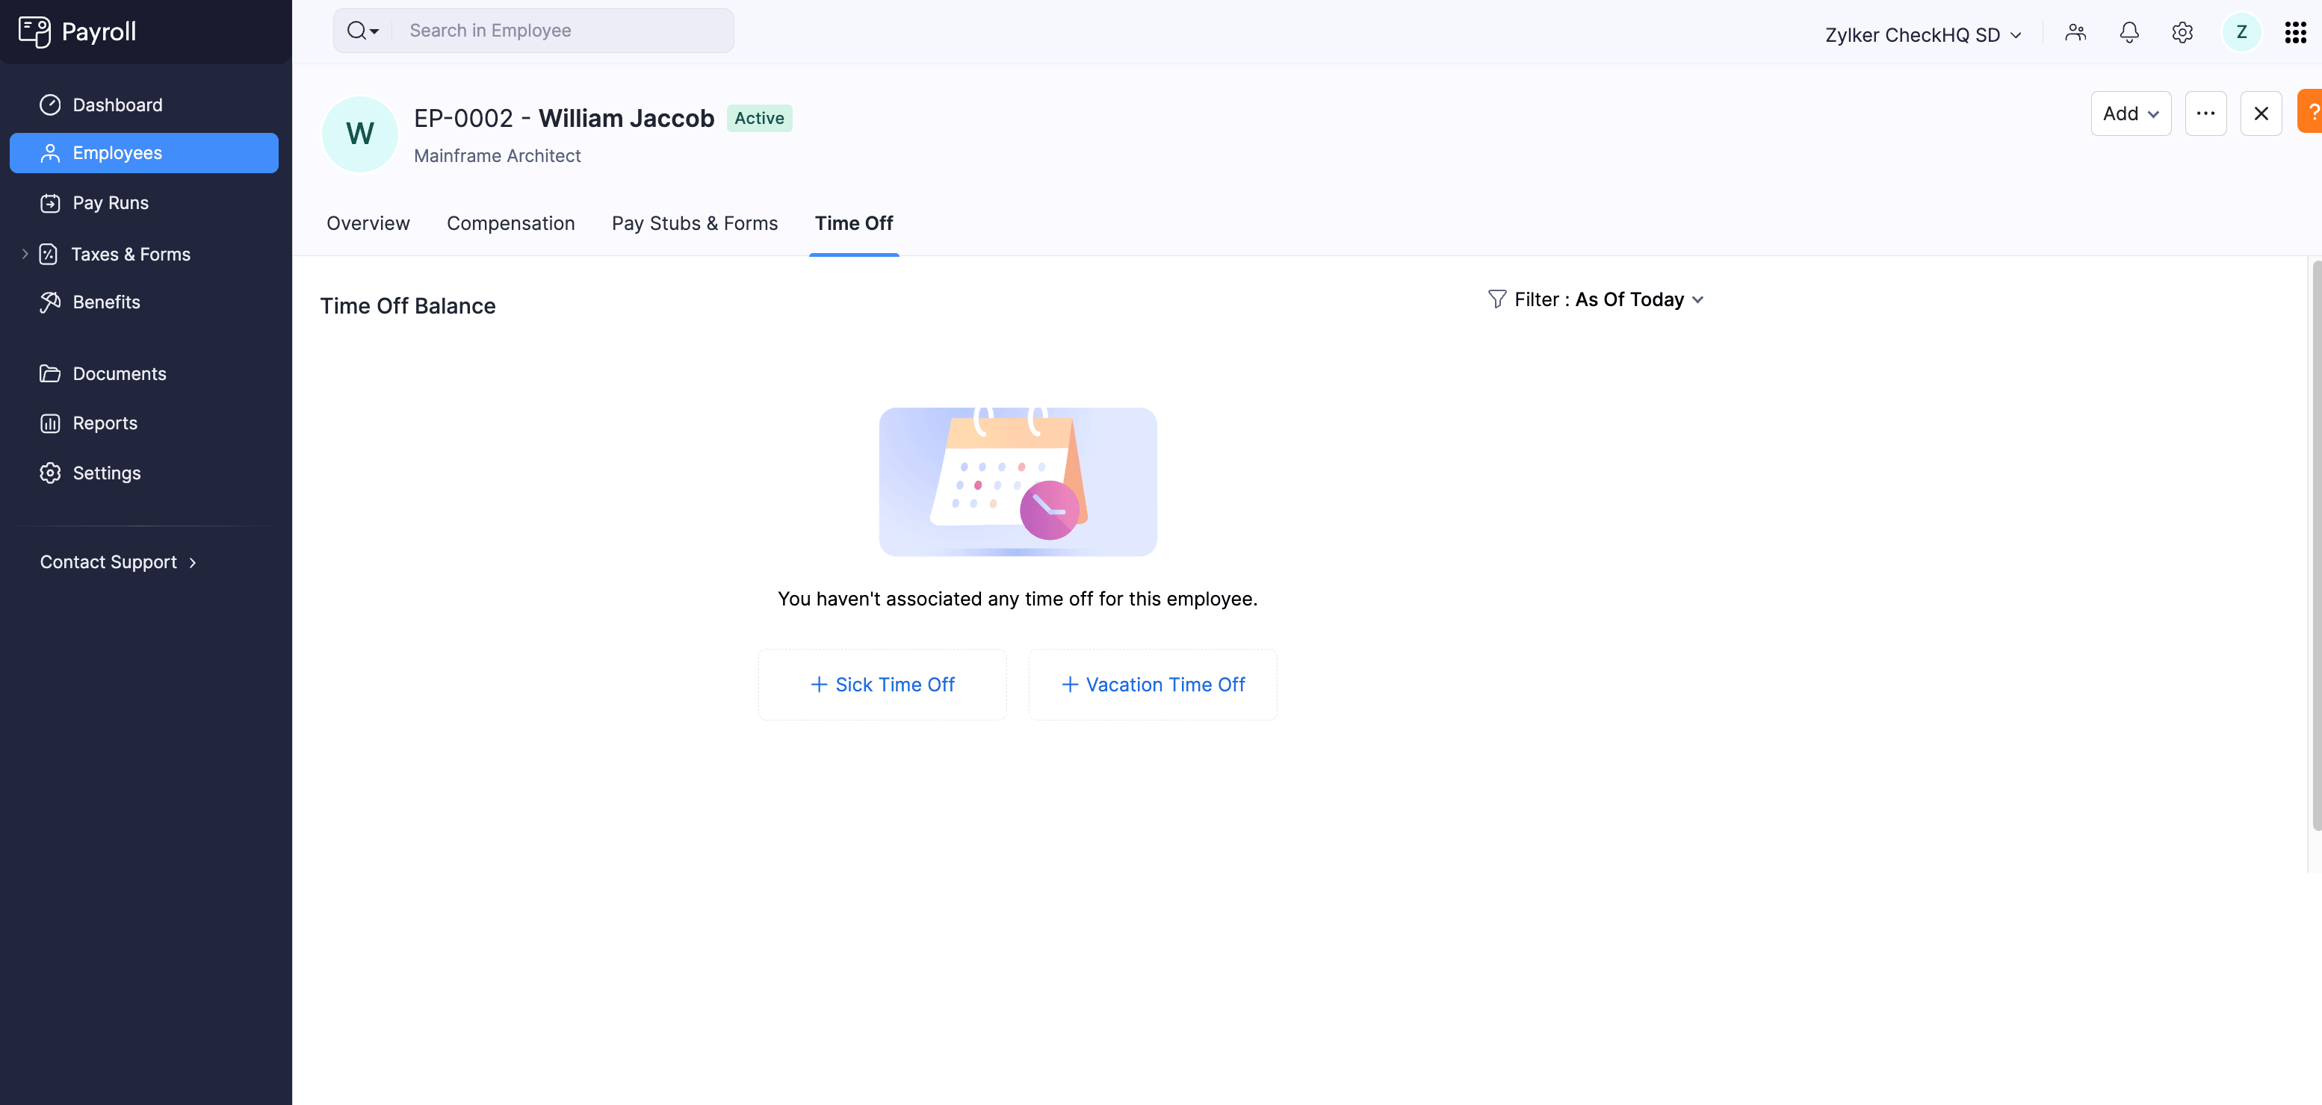Click the W employee avatar
This screenshot has width=2322, height=1105.
[x=359, y=134]
